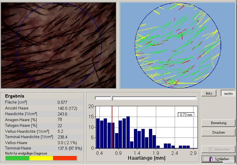Image resolution: width=237 pixels, height=165 pixels.
Task: Click the Vellus-Haardichte value 5.2
Action: pos(60,131)
